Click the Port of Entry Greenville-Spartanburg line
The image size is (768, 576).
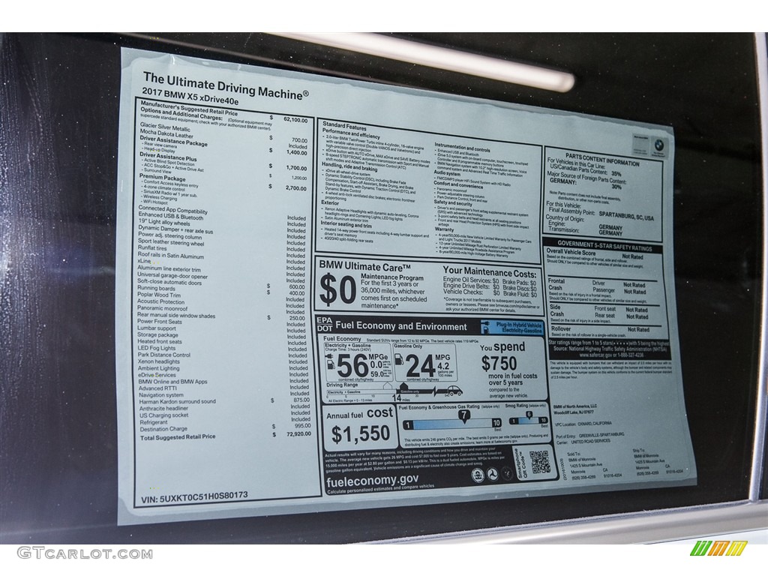pyautogui.click(x=589, y=435)
